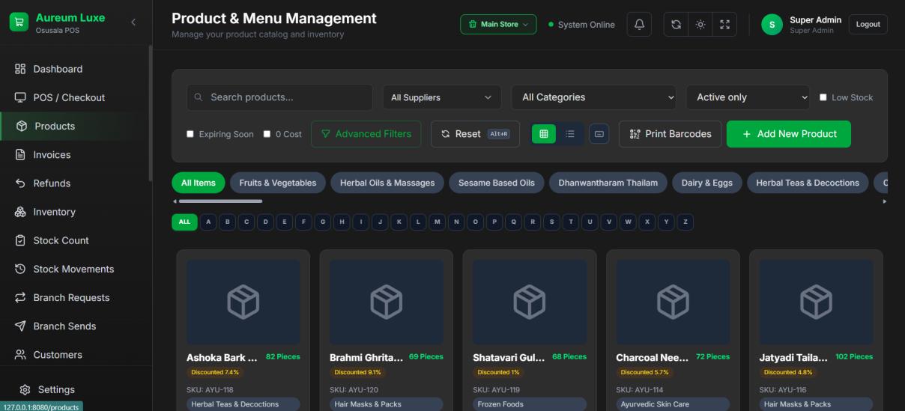Click the compact card view icon
Screen dimensions: 905x411
599,134
